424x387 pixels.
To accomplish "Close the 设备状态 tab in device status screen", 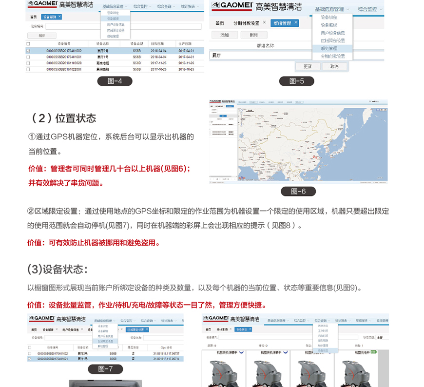I will click(x=251, y=329).
